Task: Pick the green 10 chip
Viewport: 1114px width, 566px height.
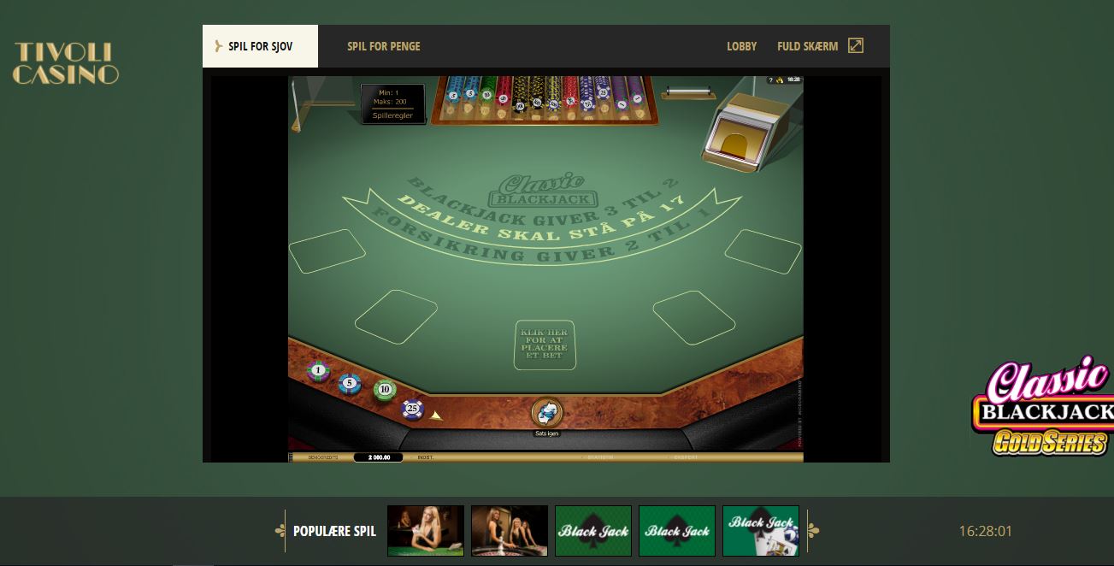Action: point(385,390)
